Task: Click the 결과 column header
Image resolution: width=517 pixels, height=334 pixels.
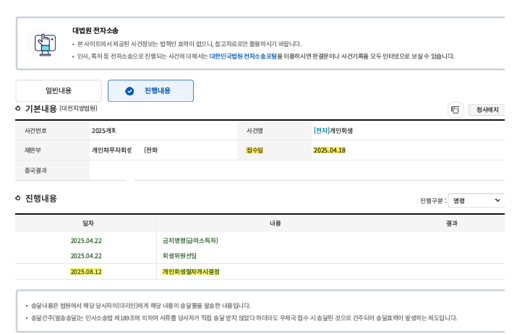Action: tap(451, 224)
